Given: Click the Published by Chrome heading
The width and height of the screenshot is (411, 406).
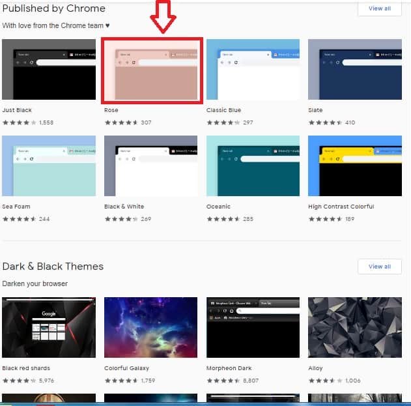Looking at the screenshot, I should pos(53,8).
